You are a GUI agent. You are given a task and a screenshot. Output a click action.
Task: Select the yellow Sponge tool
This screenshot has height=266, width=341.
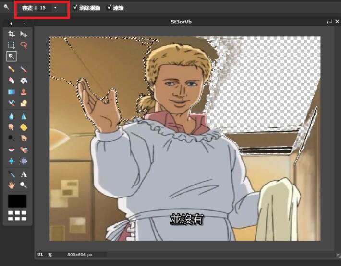[24, 127]
